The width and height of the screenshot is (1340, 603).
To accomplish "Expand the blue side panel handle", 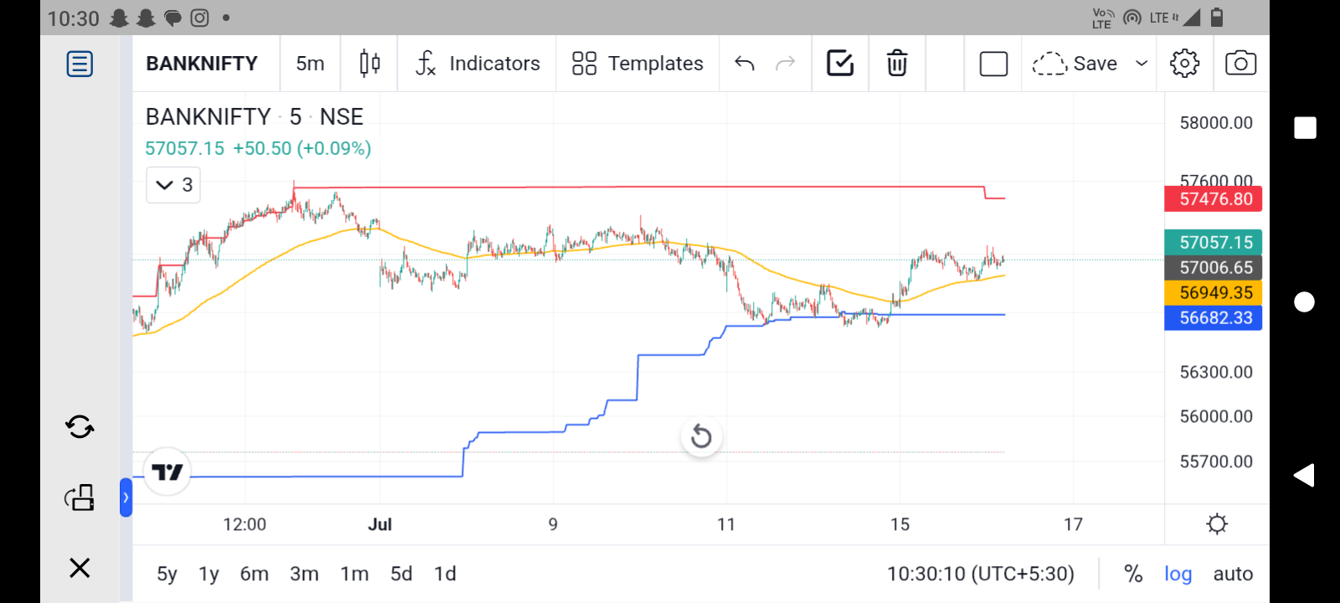I will tap(126, 497).
